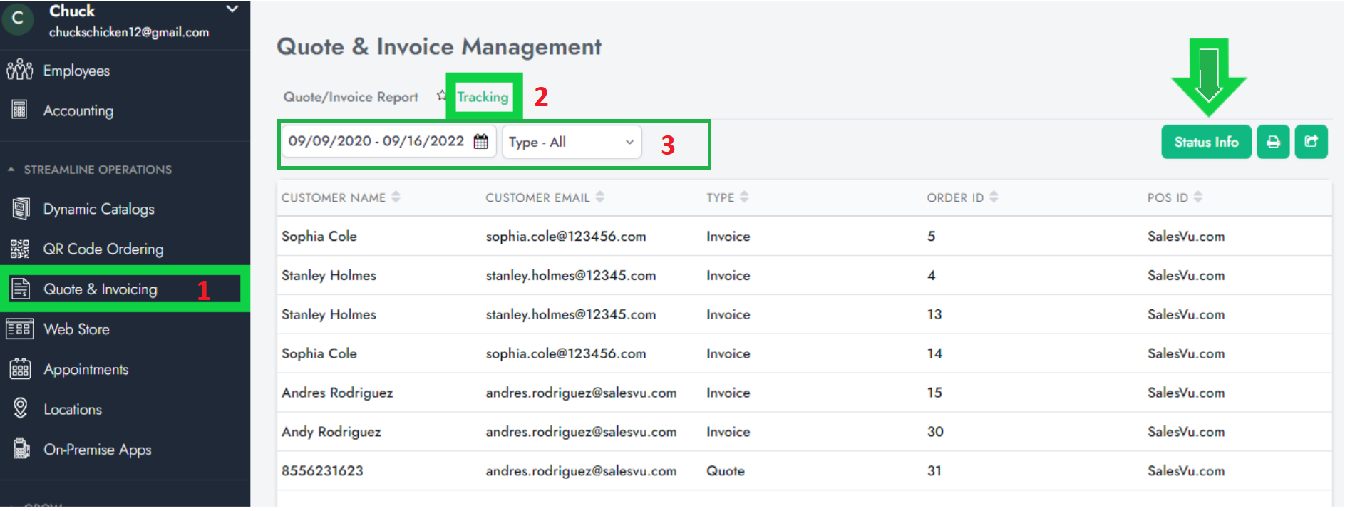Click the QR Code Ordering icon

pos(19,249)
